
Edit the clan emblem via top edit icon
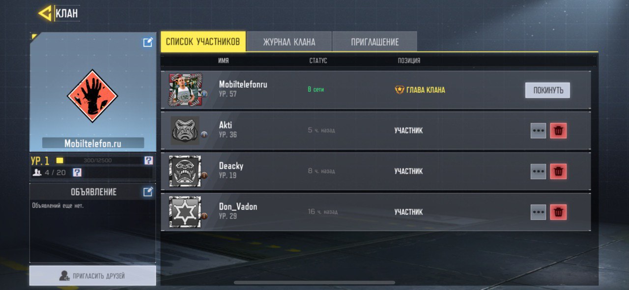(x=147, y=42)
